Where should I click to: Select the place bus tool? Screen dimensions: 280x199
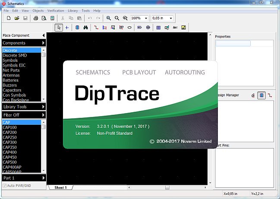point(104,28)
